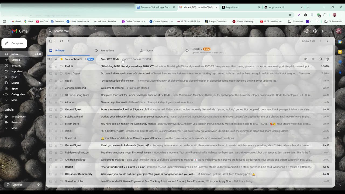The width and height of the screenshot is (345, 194).
Task: Open Chrome apps grid in bookmarks bar
Action: [5, 22]
